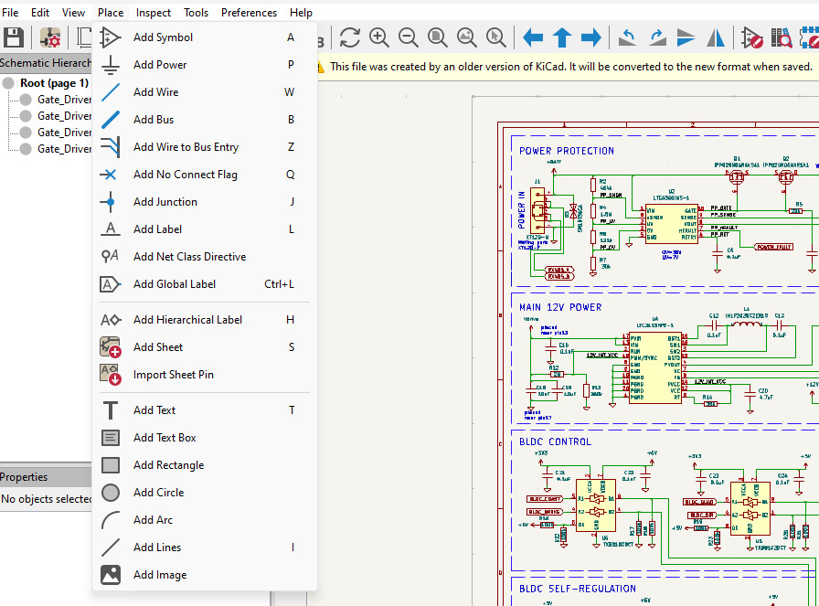Screen dimensions: 819x606
Task: Click the Add Arc icon
Action: click(111, 520)
